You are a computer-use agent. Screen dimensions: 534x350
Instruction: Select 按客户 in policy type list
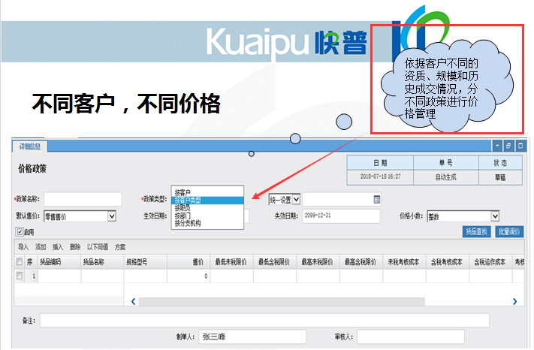(207, 192)
